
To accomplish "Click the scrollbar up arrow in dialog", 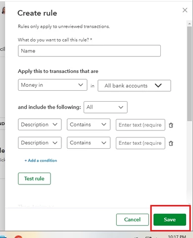I will pyautogui.click(x=190, y=24).
